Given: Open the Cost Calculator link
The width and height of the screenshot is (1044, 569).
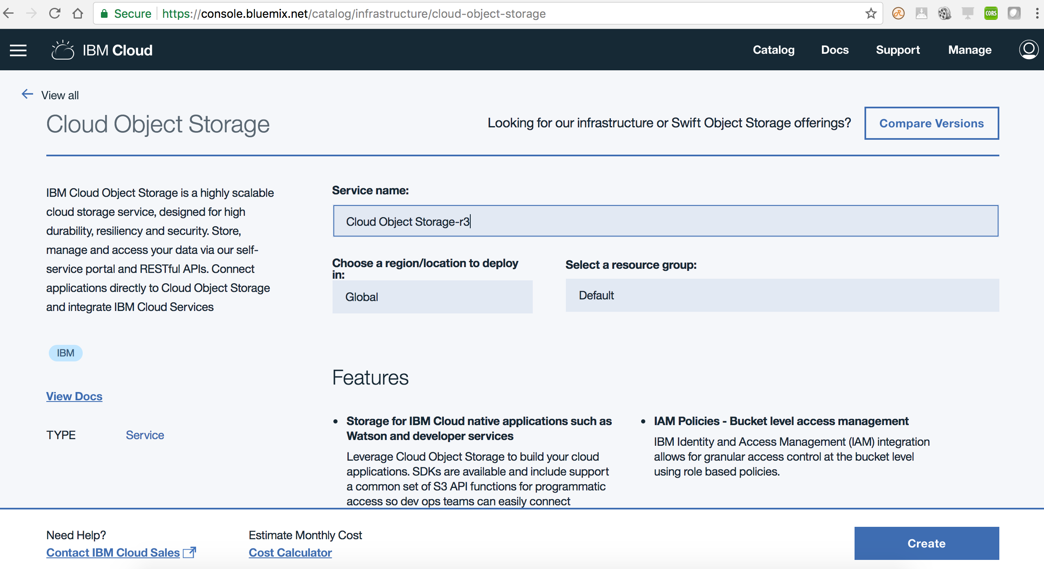Looking at the screenshot, I should (290, 552).
